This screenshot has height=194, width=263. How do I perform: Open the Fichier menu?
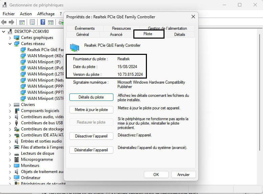pyautogui.click(x=9, y=14)
